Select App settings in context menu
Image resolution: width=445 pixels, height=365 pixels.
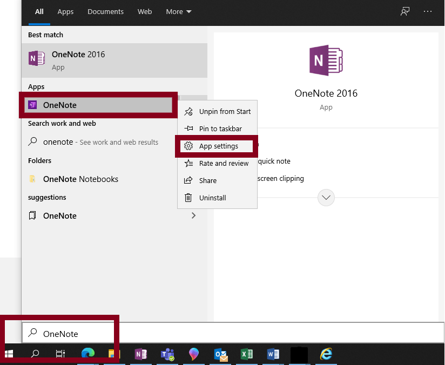[217, 146]
